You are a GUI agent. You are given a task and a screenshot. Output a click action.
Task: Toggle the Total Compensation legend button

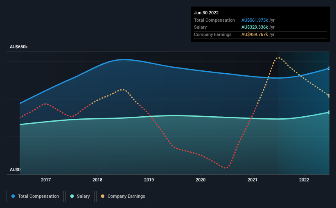pyautogui.click(x=35, y=197)
